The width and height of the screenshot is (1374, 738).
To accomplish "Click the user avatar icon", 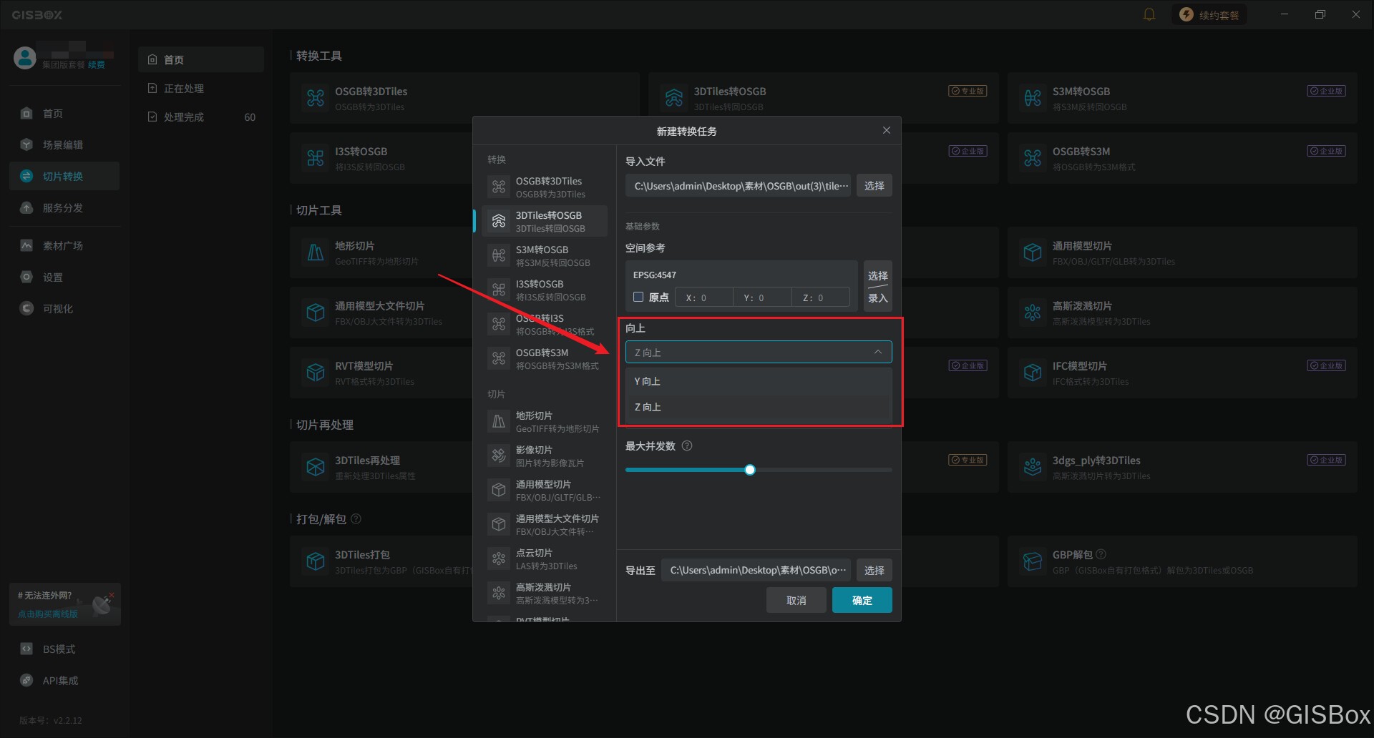I will (x=25, y=57).
